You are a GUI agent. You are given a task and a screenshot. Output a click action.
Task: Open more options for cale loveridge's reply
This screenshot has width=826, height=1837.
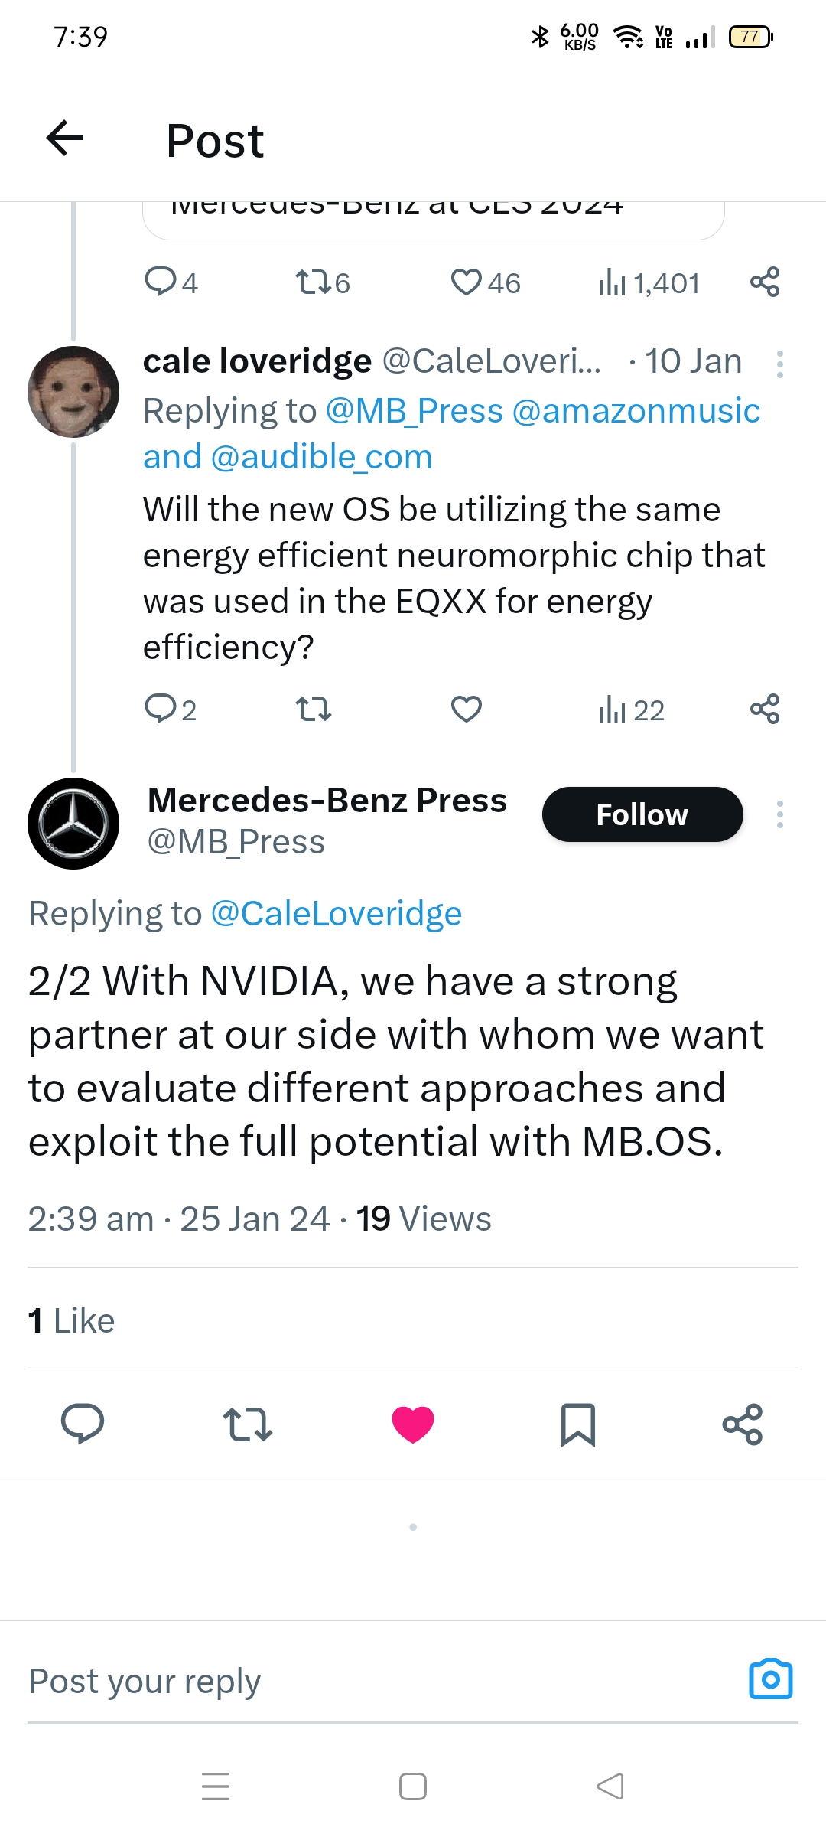coord(779,364)
